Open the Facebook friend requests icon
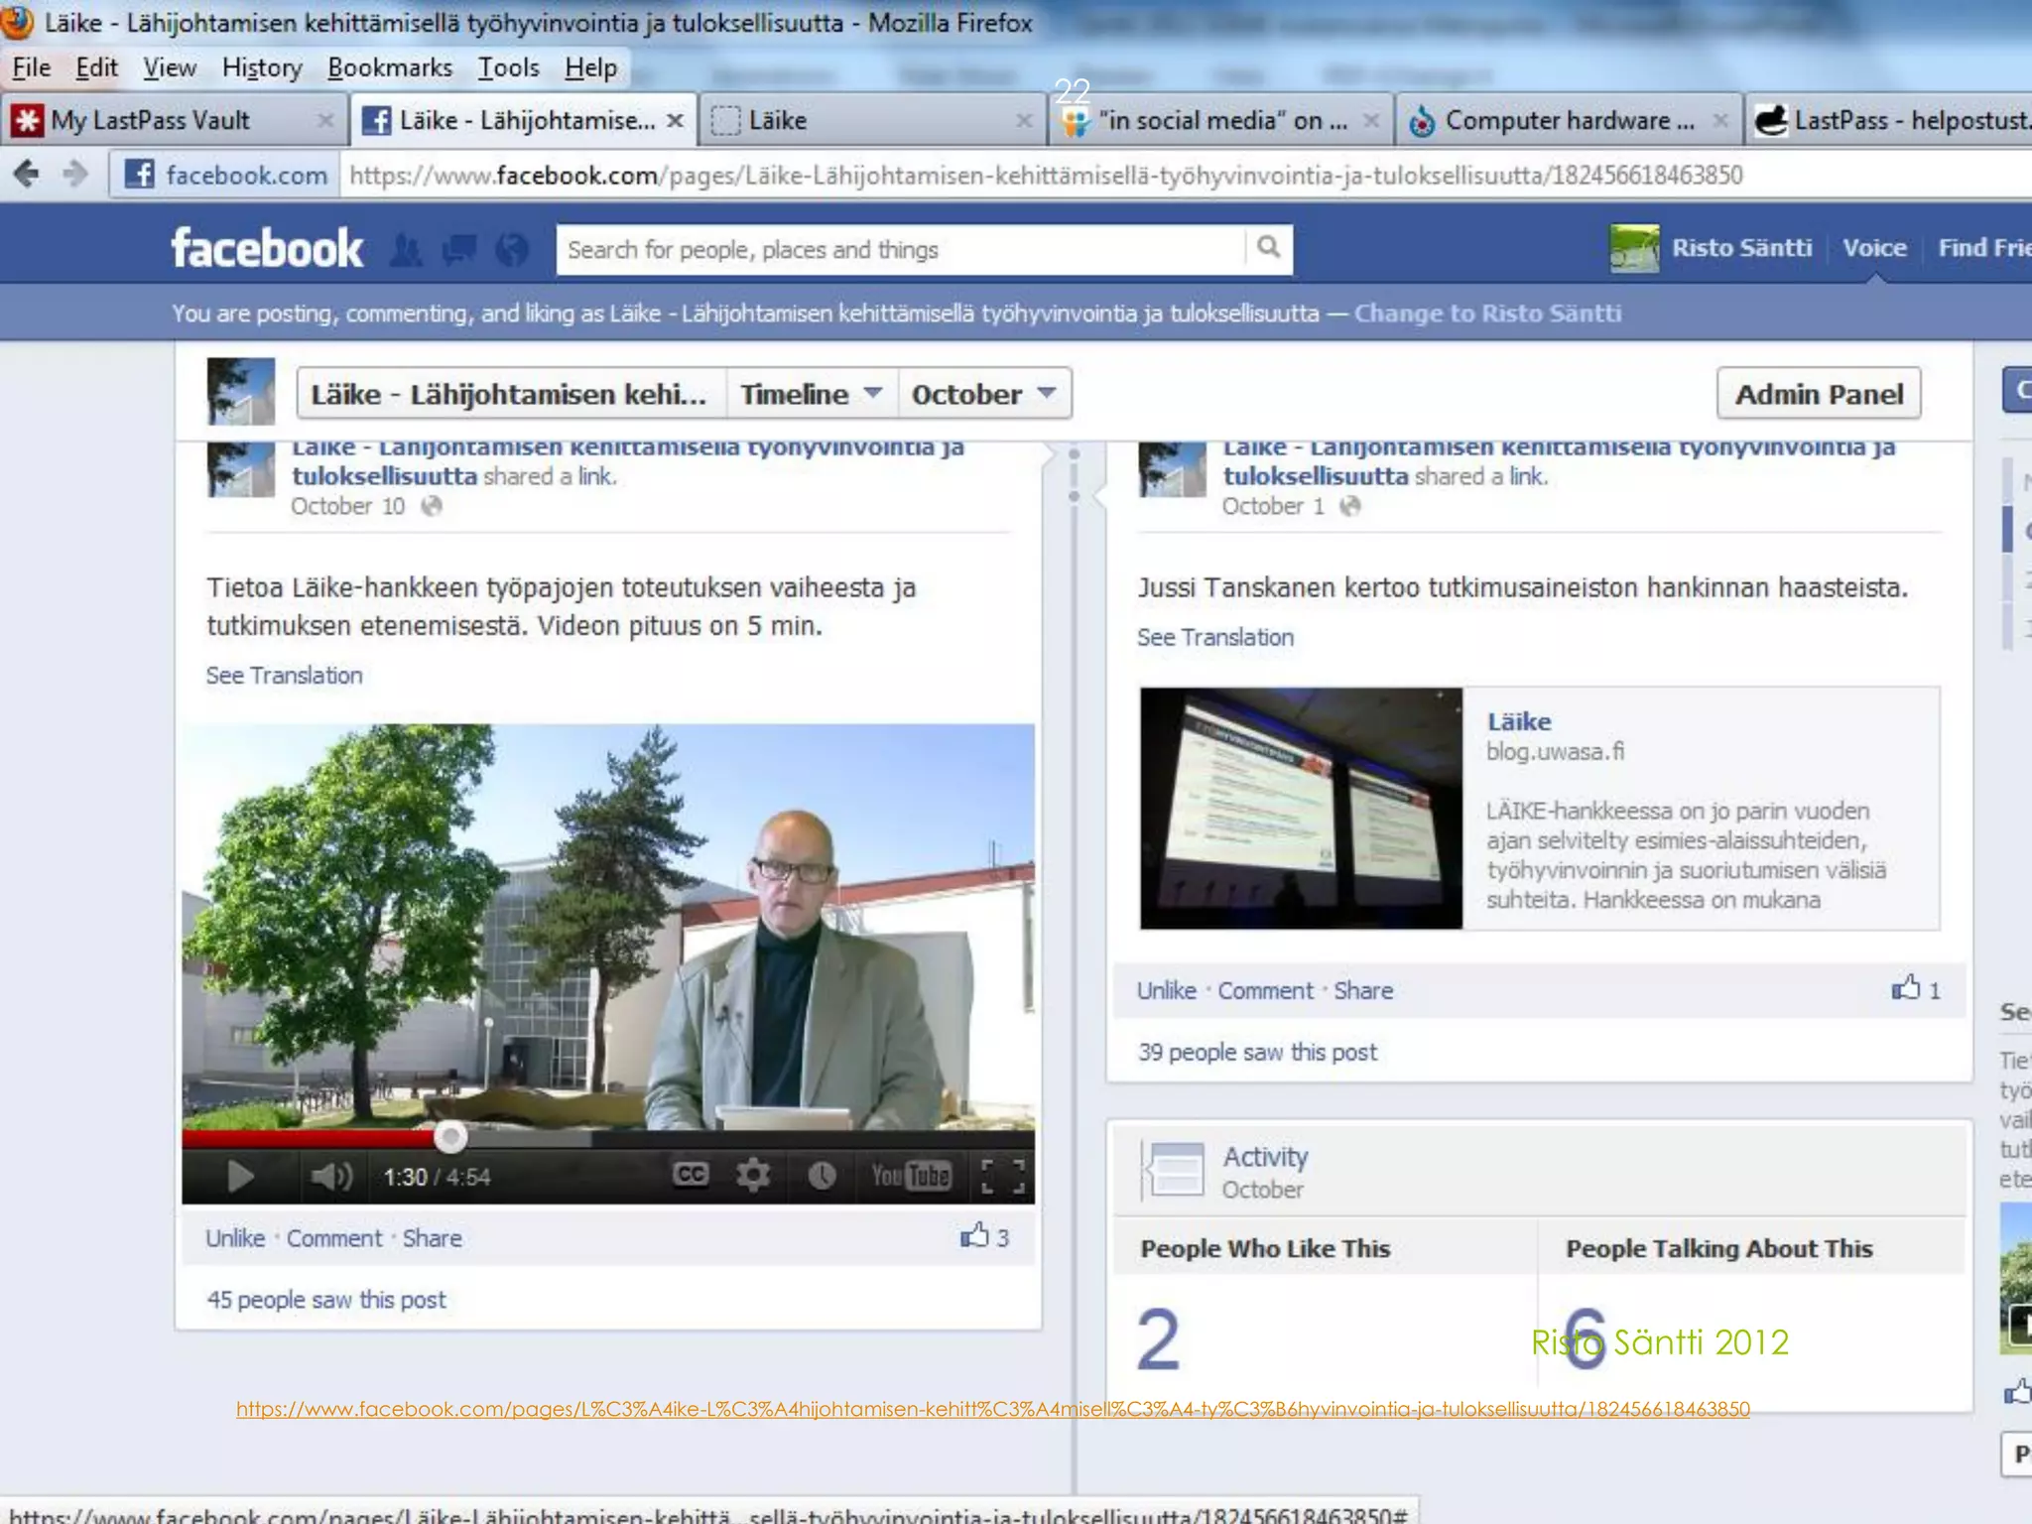Viewport: 2032px width, 1524px height. pyautogui.click(x=406, y=249)
